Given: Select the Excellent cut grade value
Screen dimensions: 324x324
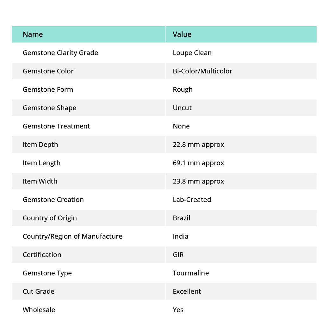Looking at the screenshot, I should coord(187,291).
